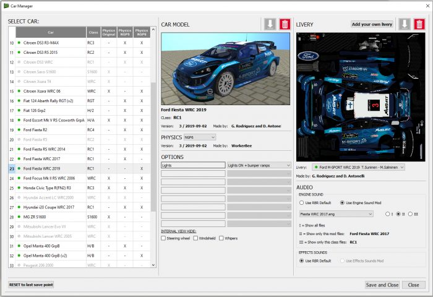This screenshot has width=433, height=297.
Task: Click row number 23 in car list
Action: pos(12,168)
